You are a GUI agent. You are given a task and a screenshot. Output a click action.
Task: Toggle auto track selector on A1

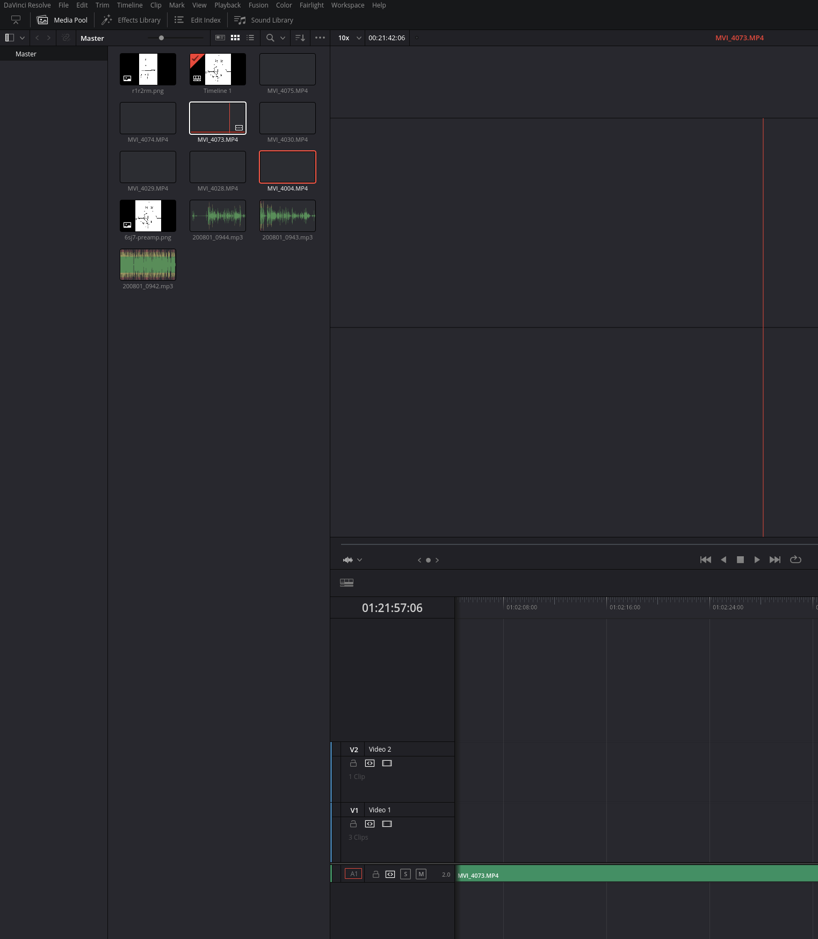390,874
